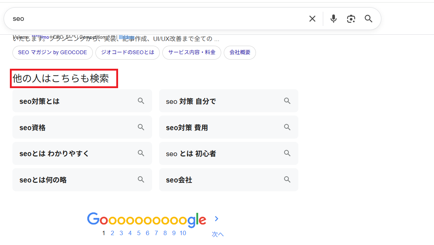Clear the search box with X icon

pos(312,19)
